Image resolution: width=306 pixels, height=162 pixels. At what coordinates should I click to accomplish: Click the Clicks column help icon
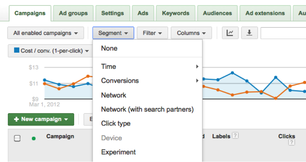(x=291, y=143)
